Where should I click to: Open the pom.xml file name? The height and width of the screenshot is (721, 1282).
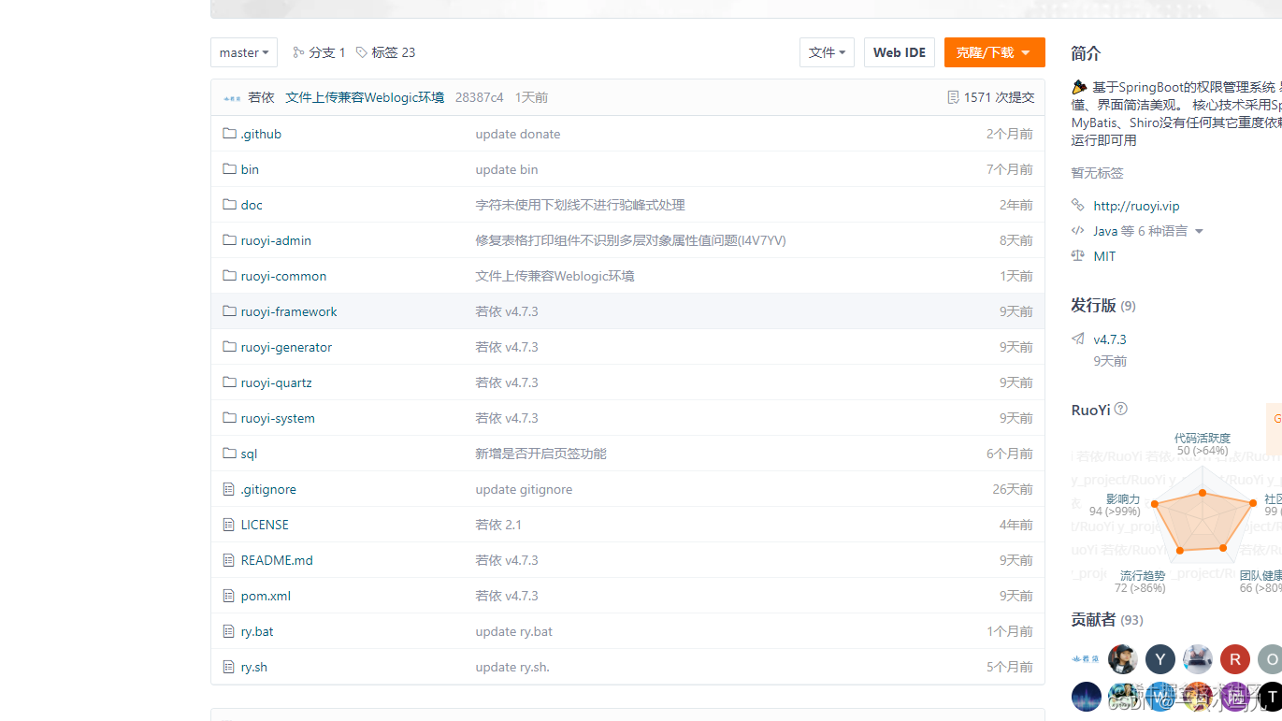click(266, 596)
